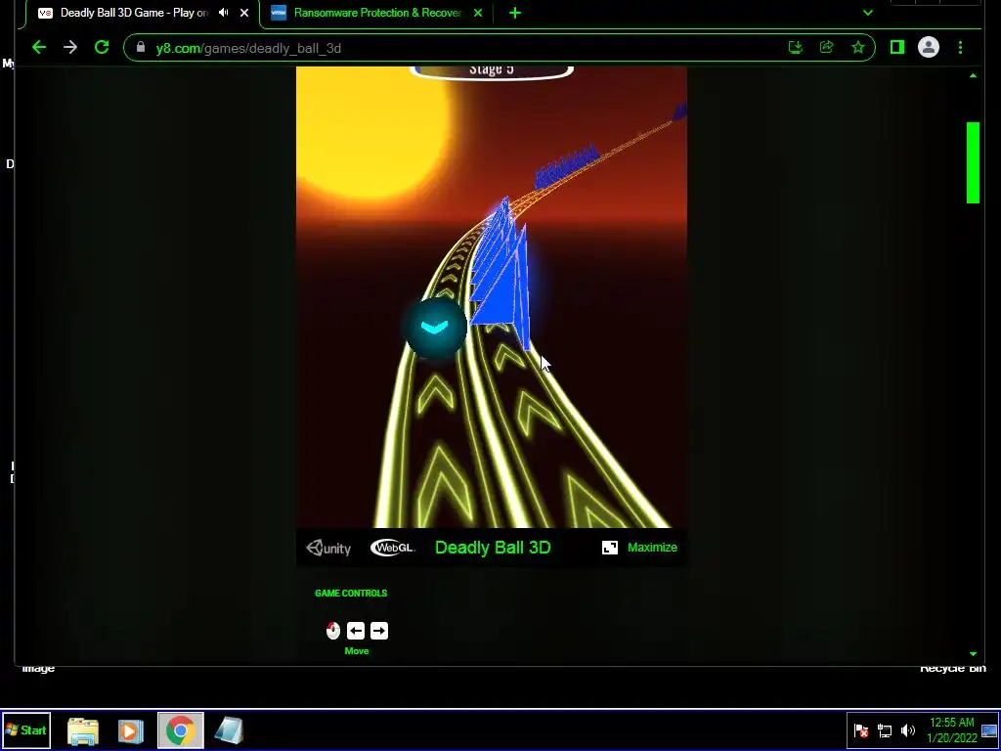Select the Deadly Ball 3D Game tab
This screenshot has width=1001, height=751.
pyautogui.click(x=134, y=13)
